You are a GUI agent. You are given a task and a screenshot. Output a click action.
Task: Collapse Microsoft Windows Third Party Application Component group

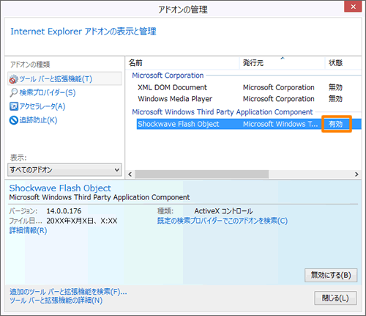222,112
